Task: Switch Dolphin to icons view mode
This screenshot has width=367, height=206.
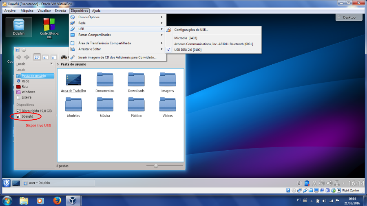Action: 37,57
